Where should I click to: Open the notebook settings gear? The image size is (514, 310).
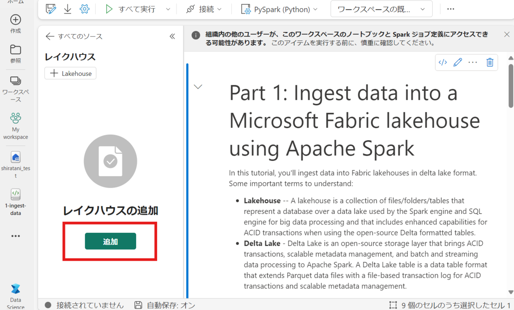pyautogui.click(x=84, y=9)
